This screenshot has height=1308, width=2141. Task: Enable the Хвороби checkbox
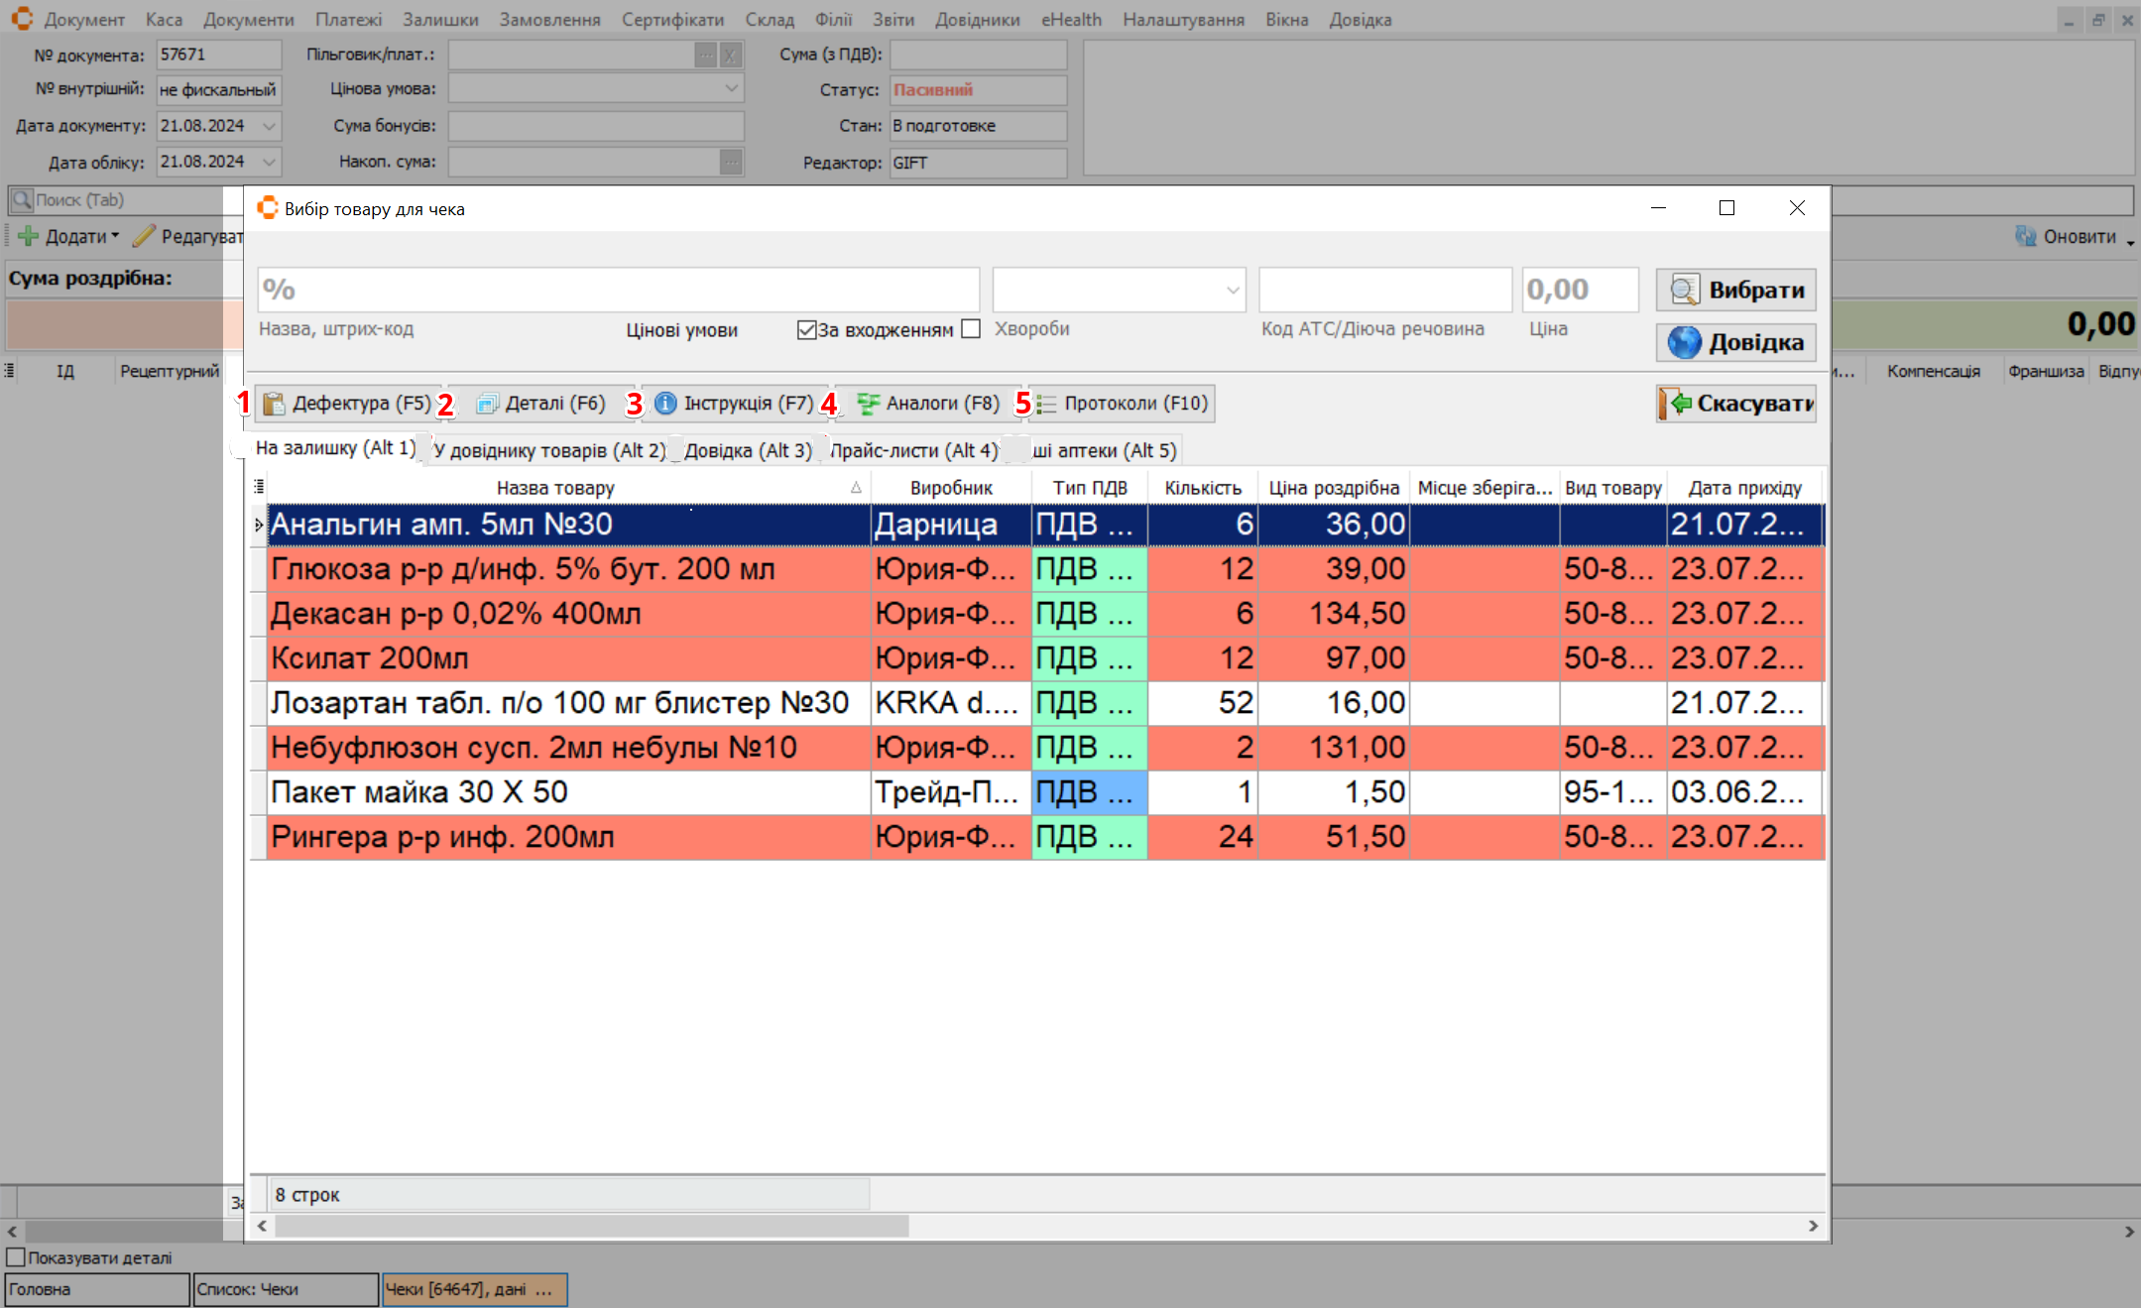click(x=972, y=329)
